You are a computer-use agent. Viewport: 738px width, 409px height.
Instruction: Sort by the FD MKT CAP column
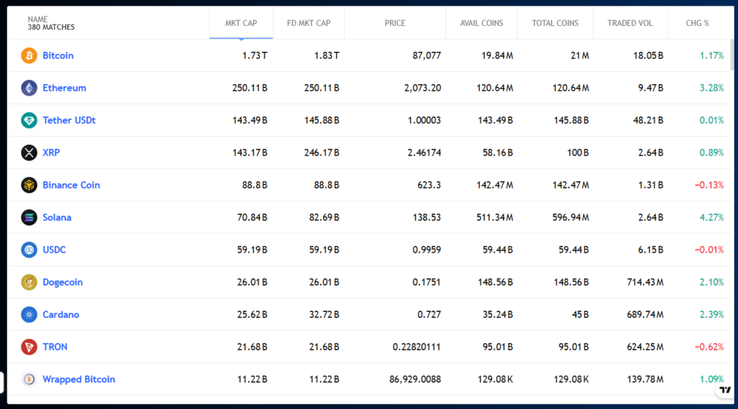(x=308, y=23)
